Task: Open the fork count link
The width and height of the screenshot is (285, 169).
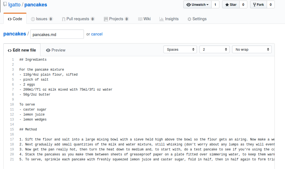Action: [x=270, y=5]
